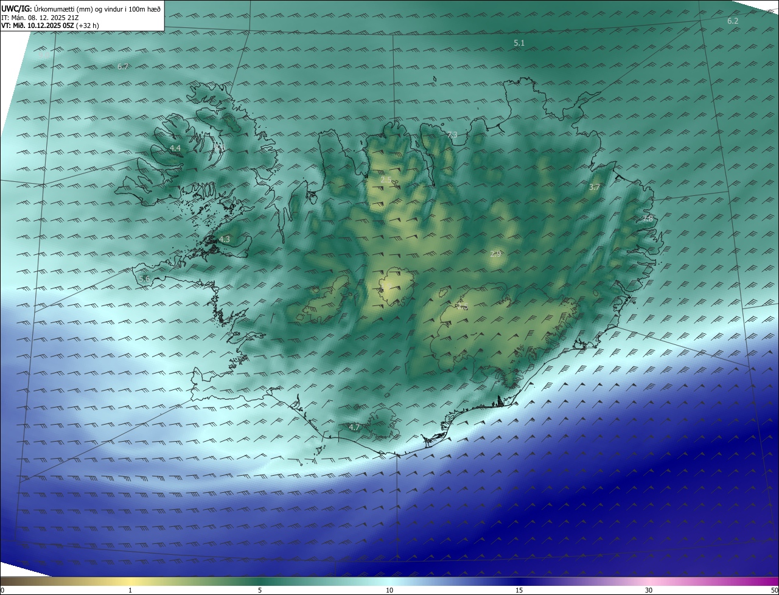Click the 0 tick on the colour scale
779x595 pixels.
[x=2, y=590]
